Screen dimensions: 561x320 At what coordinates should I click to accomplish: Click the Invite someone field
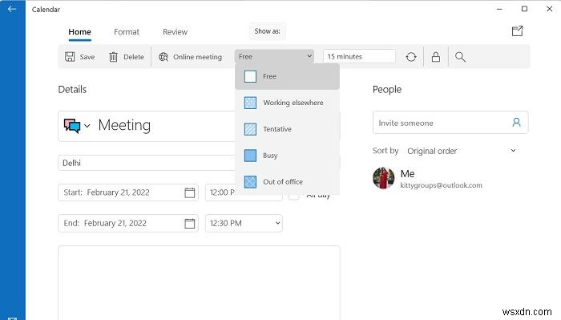(x=450, y=123)
